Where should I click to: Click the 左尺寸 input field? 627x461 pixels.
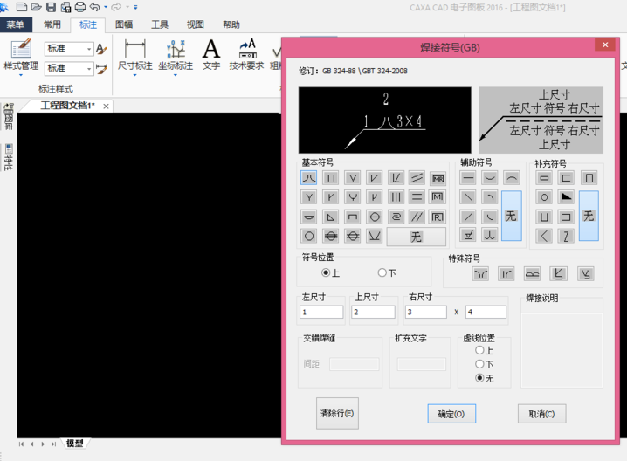[321, 312]
